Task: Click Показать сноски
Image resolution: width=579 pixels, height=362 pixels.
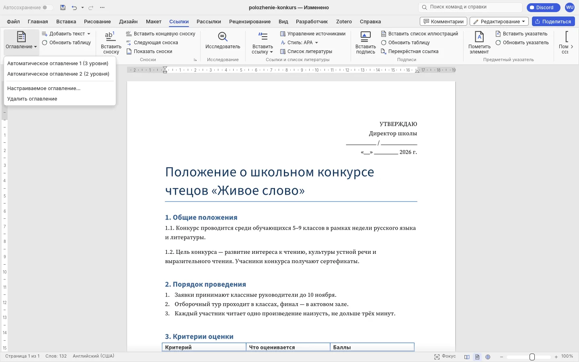Action: (x=149, y=51)
